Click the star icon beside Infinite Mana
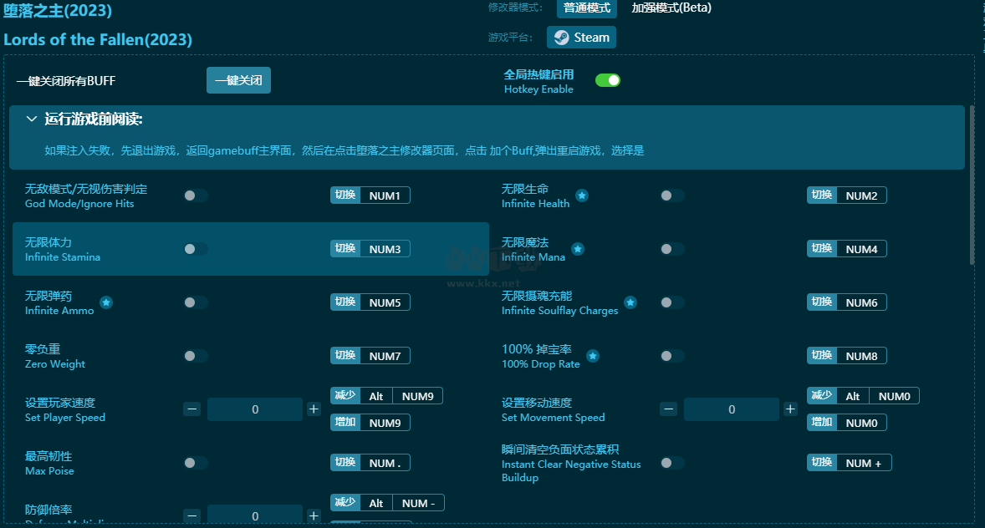 coord(577,249)
